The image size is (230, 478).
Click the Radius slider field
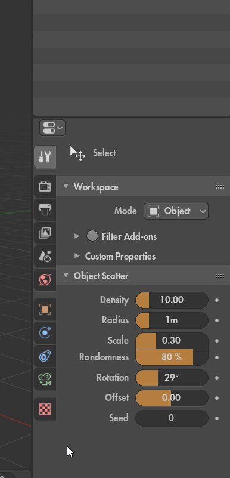click(x=172, y=320)
